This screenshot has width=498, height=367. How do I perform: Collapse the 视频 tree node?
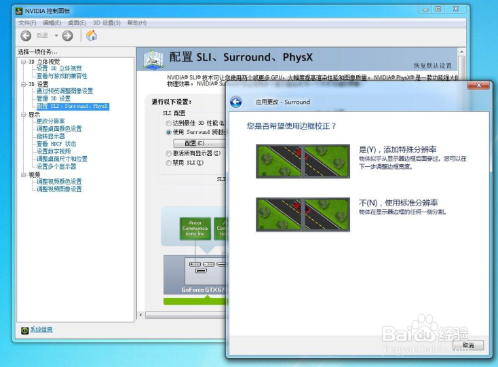tap(24, 175)
